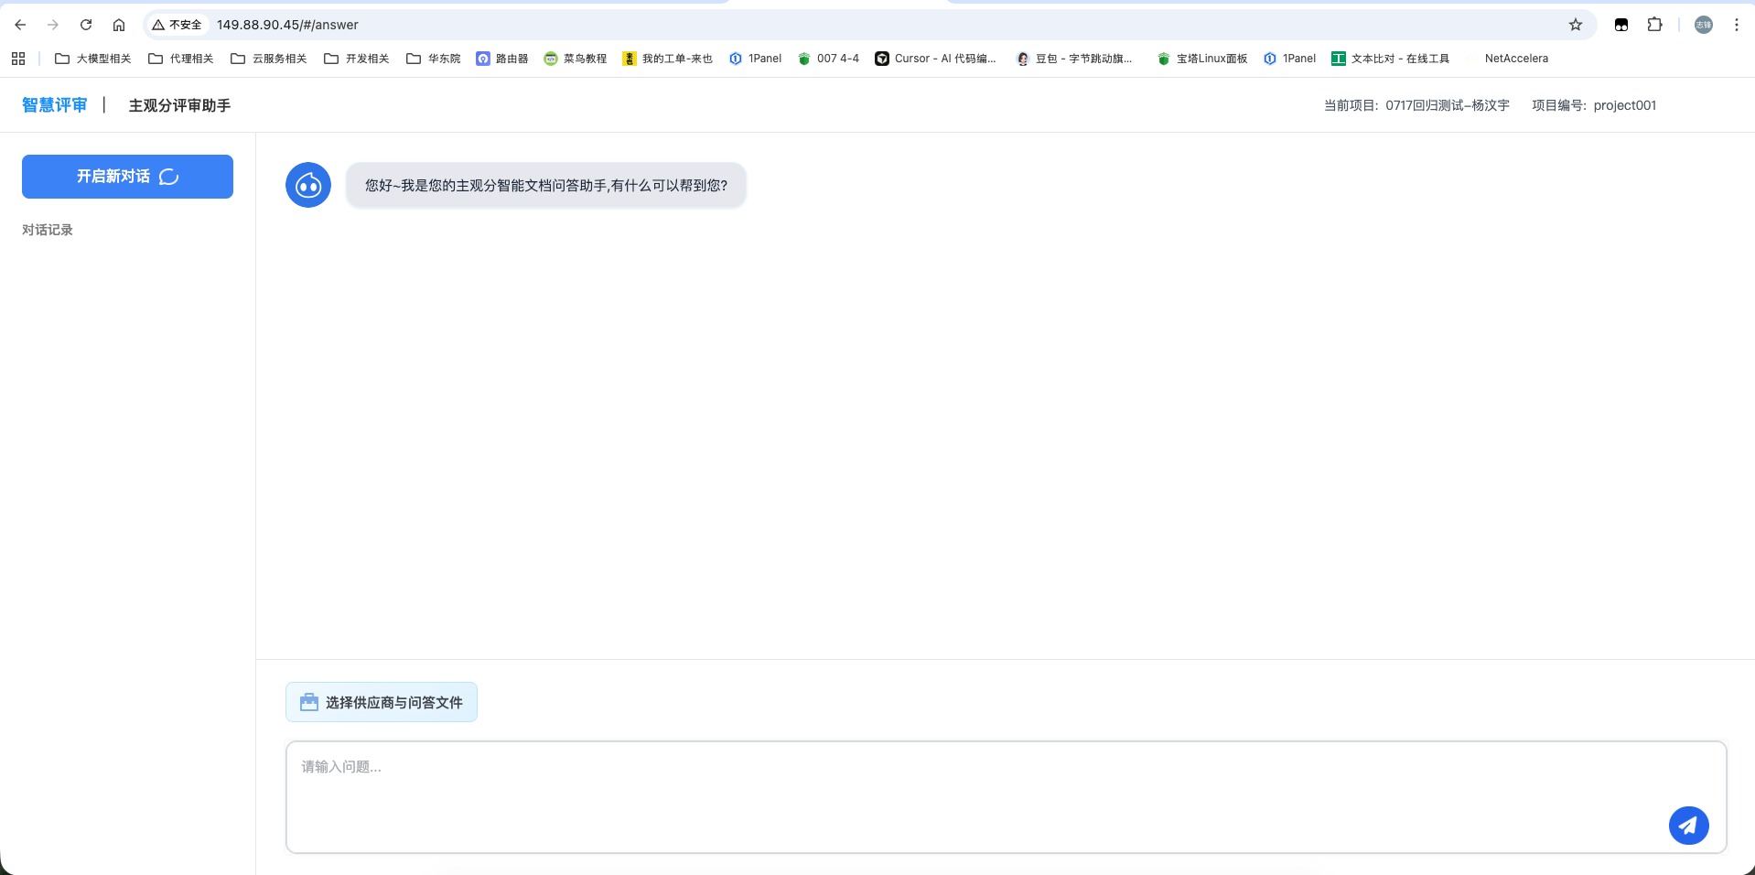
Task: Click the chatbot avatar icon
Action: [308, 186]
